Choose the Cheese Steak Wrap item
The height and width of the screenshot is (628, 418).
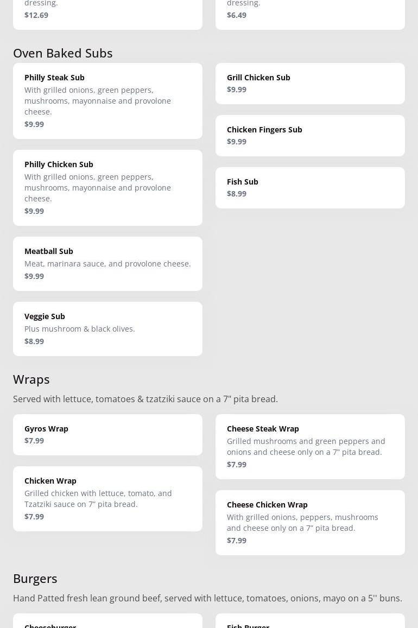pos(310,446)
